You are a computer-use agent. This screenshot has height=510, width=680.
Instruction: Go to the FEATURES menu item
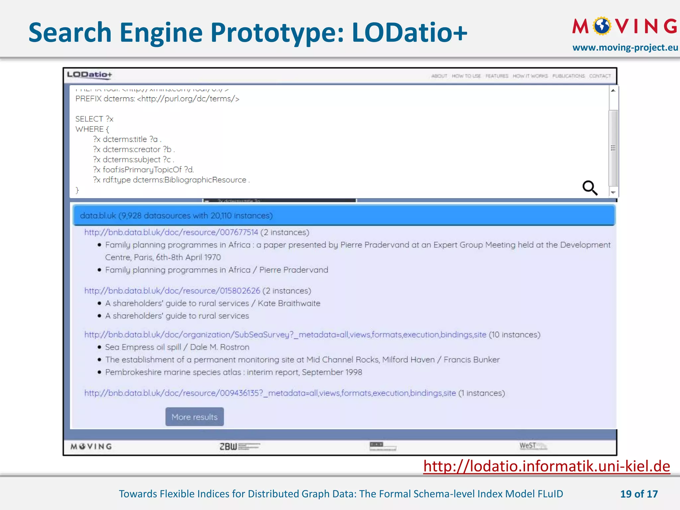[x=497, y=76]
